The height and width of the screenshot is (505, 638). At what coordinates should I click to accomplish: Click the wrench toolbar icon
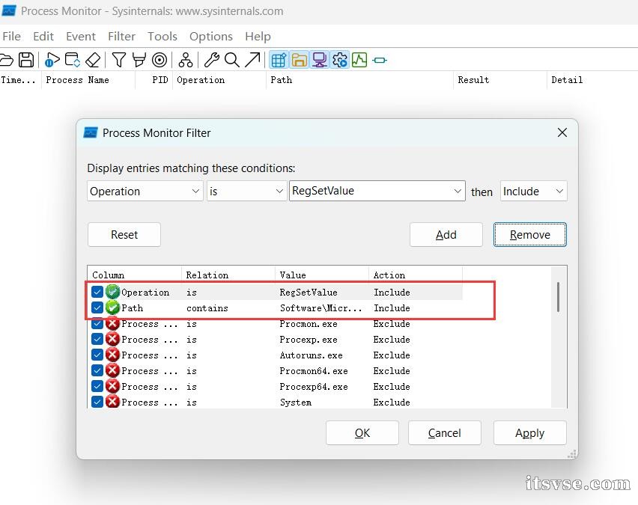[212, 60]
